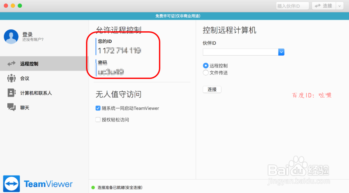Select the 远程控制 radio button

click(206, 65)
